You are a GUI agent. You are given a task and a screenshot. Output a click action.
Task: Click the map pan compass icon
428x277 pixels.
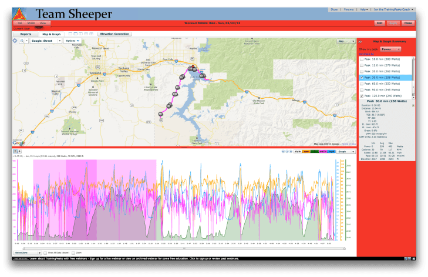pos(15,41)
